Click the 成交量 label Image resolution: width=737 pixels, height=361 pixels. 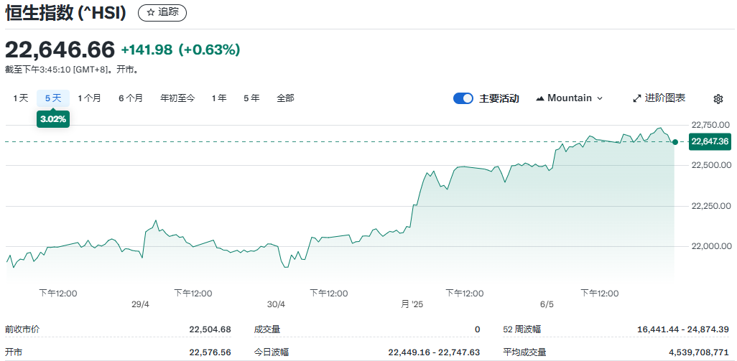tap(267, 329)
